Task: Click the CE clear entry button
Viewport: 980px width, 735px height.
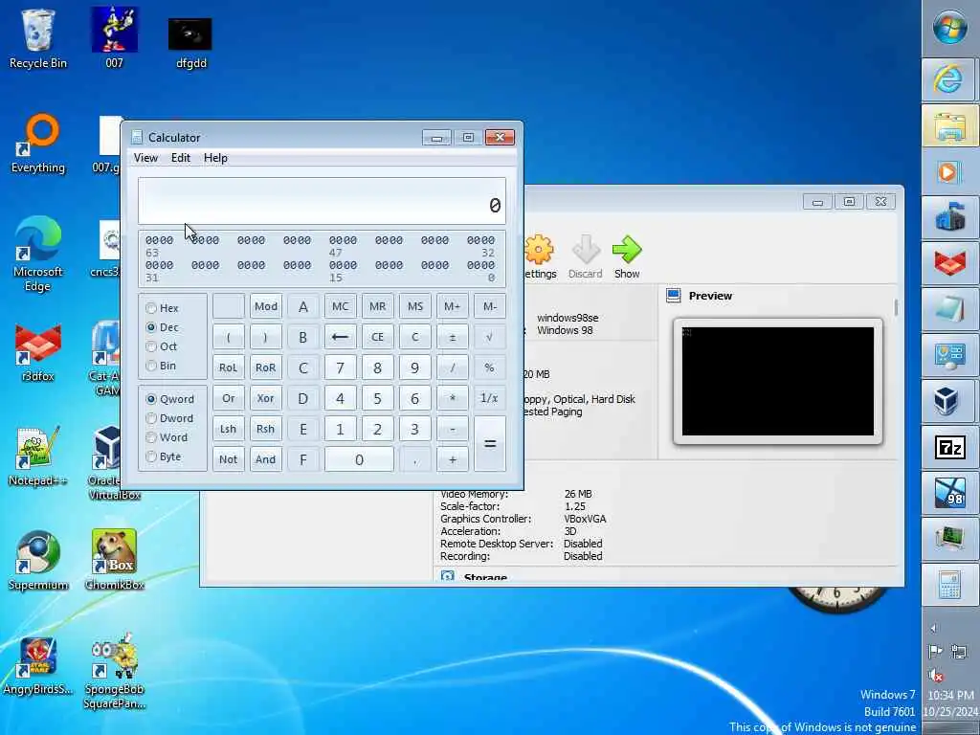Action: tap(377, 337)
